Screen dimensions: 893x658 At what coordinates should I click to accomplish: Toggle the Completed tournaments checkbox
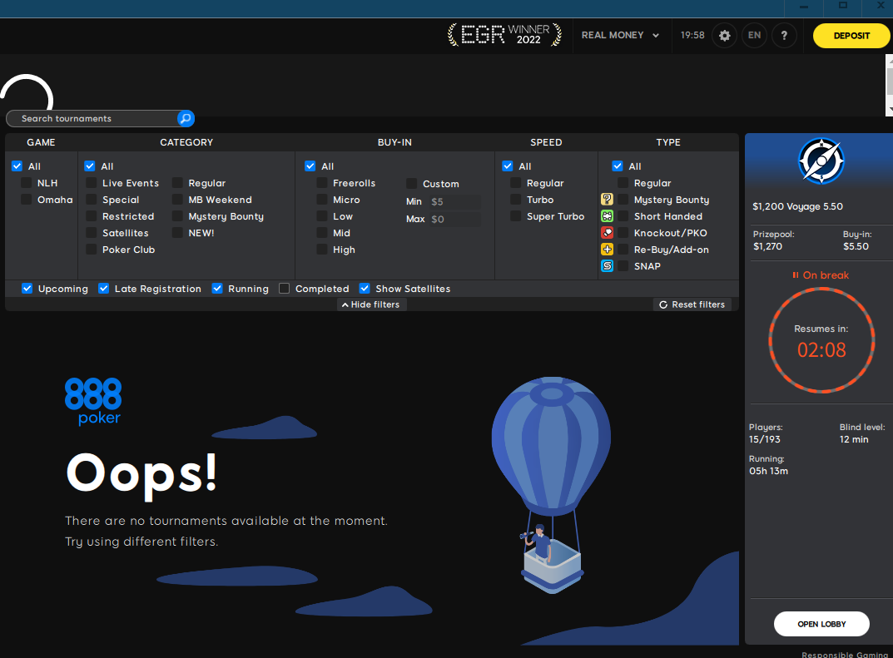(284, 289)
